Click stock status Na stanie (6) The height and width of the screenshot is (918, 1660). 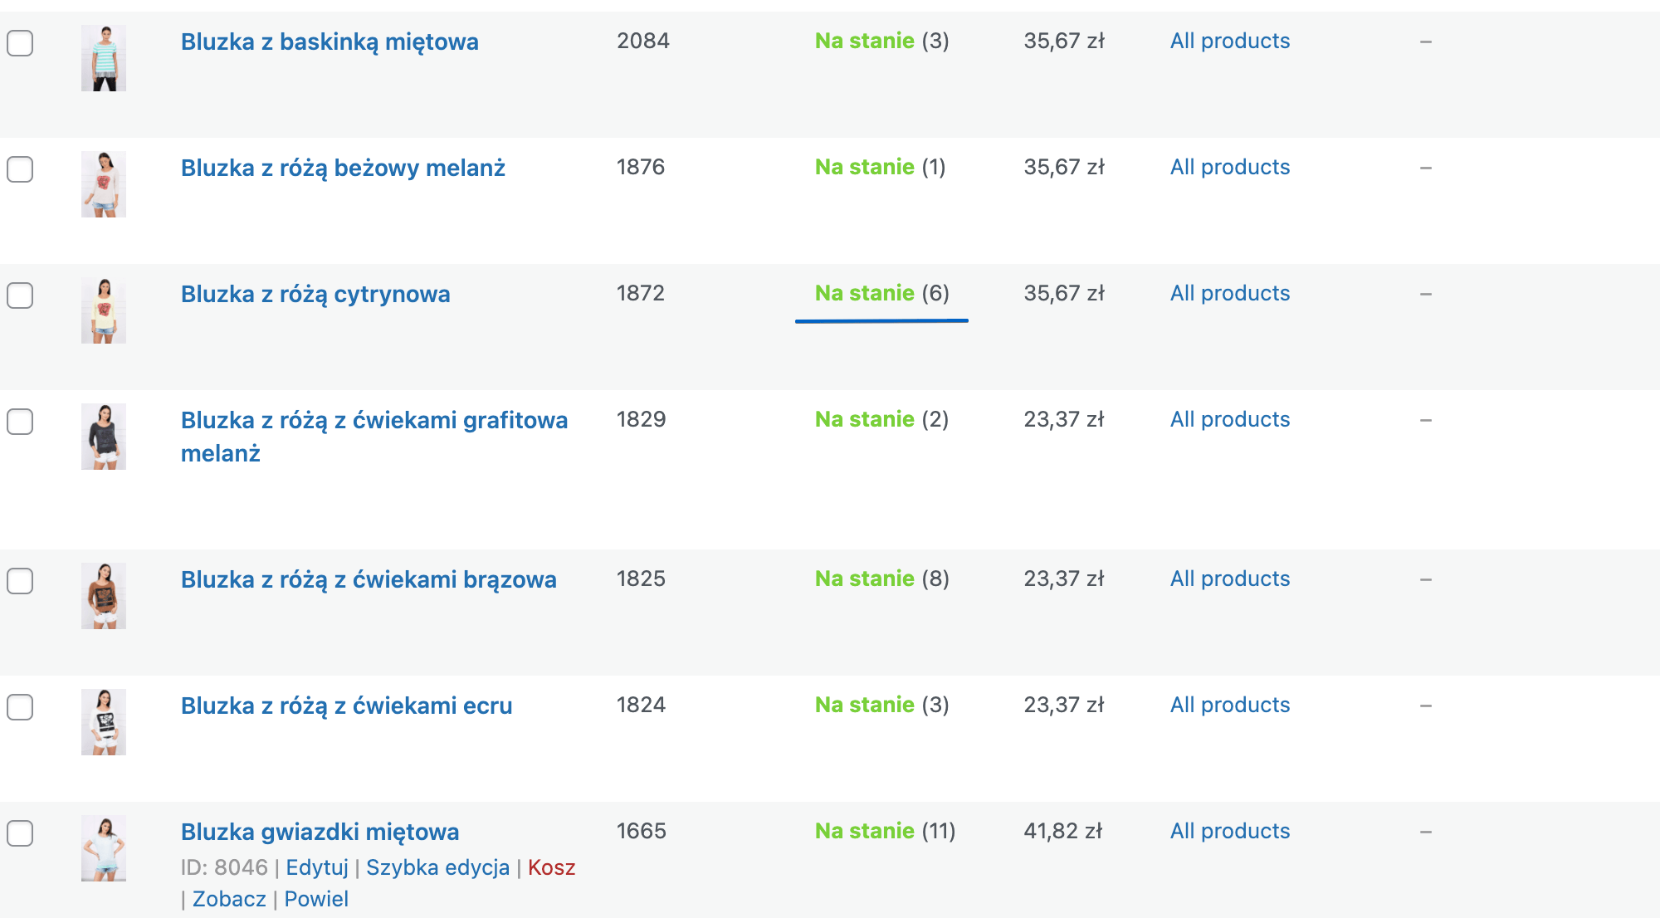pos(882,293)
